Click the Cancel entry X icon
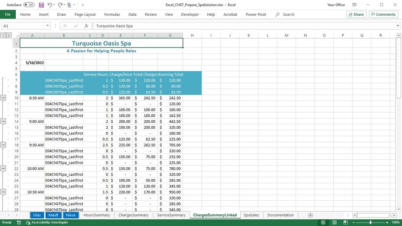 click(x=65, y=26)
